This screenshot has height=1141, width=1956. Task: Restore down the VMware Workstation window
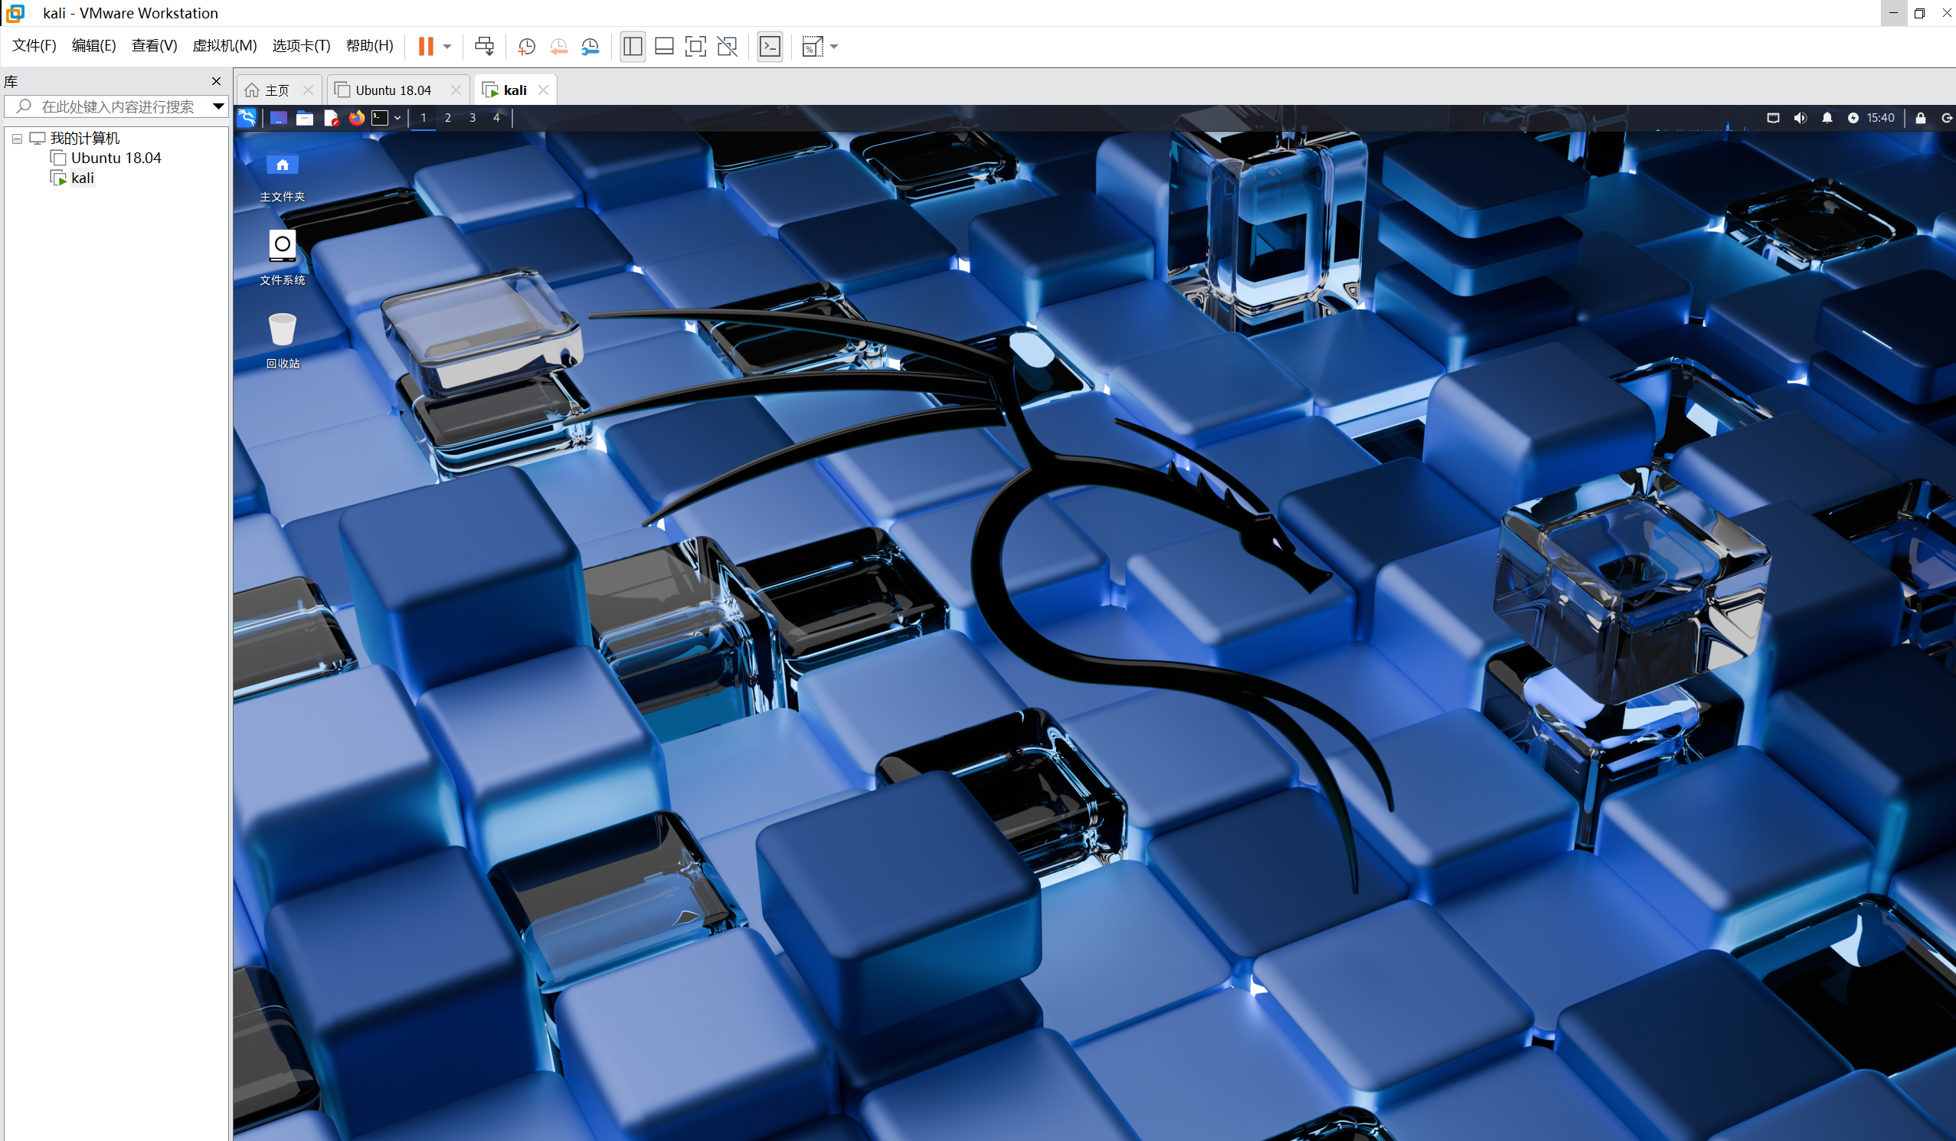[x=1919, y=13]
